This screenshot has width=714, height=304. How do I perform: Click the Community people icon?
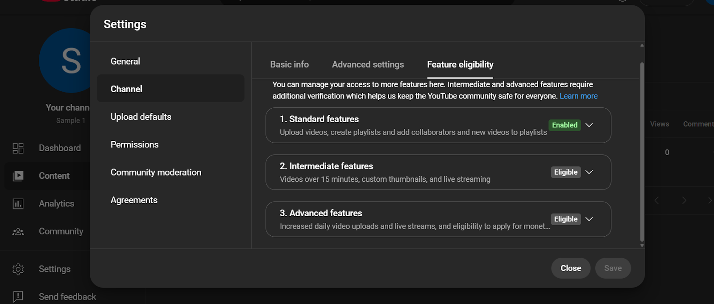[18, 231]
